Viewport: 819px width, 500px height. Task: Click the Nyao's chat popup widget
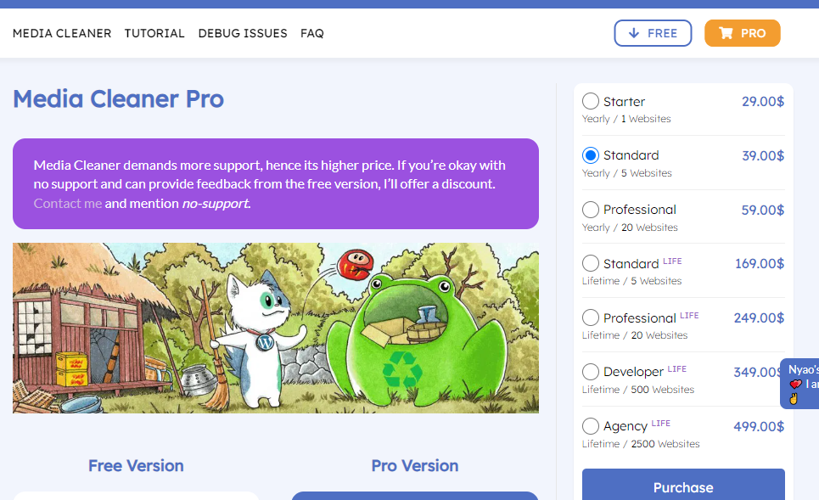point(800,384)
